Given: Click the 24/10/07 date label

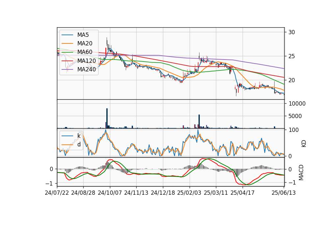Looking at the screenshot, I should point(110,193).
